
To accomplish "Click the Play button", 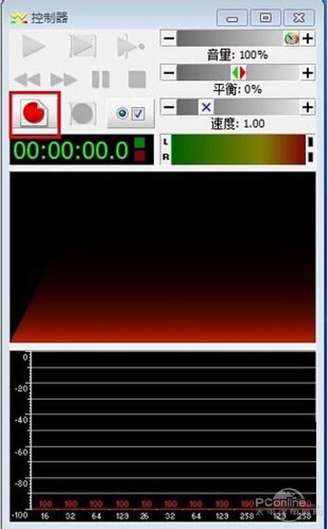I will pyautogui.click(x=33, y=45).
